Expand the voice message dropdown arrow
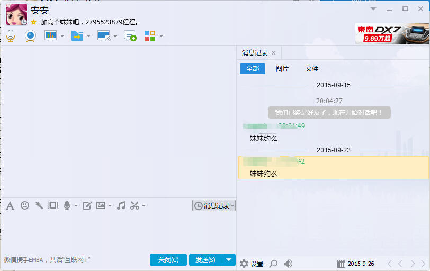This screenshot has width=430, height=271. (76, 206)
